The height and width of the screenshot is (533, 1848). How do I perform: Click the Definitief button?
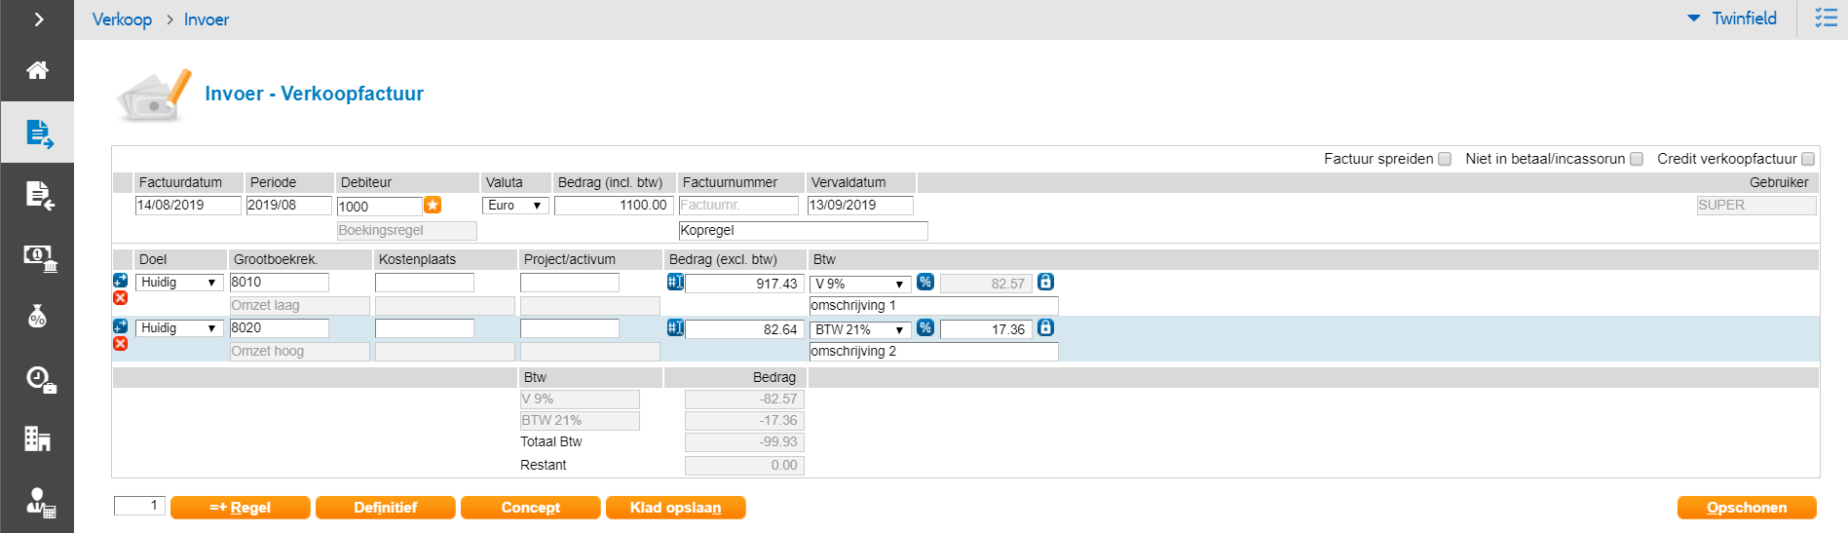point(385,508)
